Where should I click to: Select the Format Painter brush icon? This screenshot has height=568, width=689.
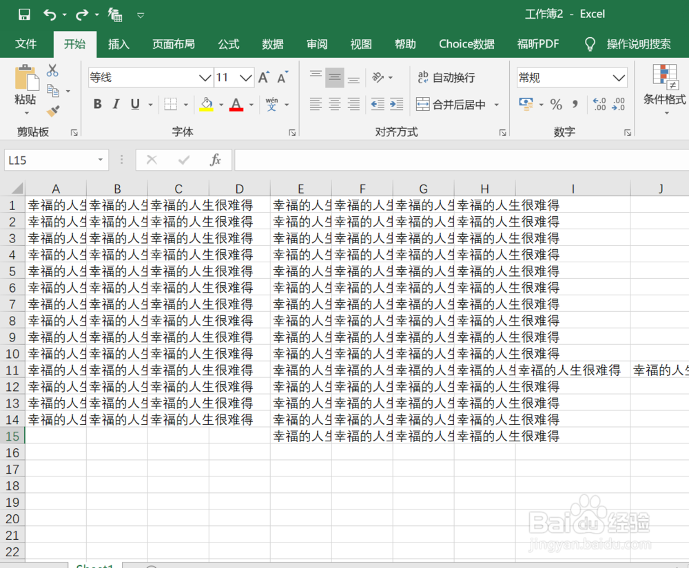point(53,111)
